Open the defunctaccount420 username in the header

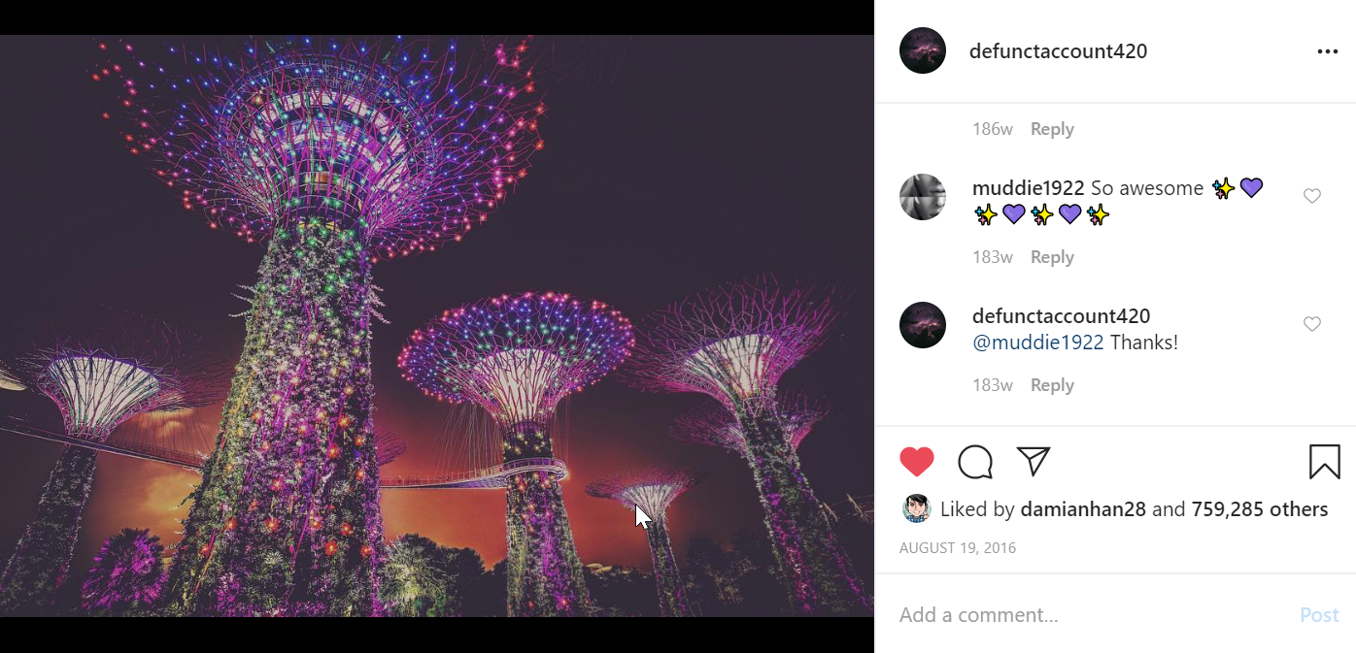[x=1058, y=51]
